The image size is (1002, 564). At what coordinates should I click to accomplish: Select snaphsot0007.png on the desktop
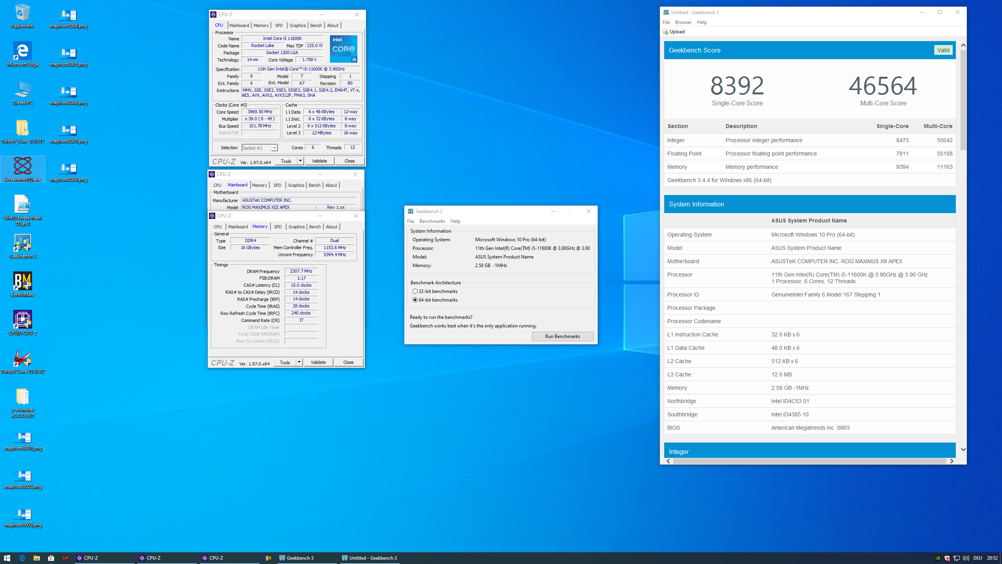click(x=68, y=134)
